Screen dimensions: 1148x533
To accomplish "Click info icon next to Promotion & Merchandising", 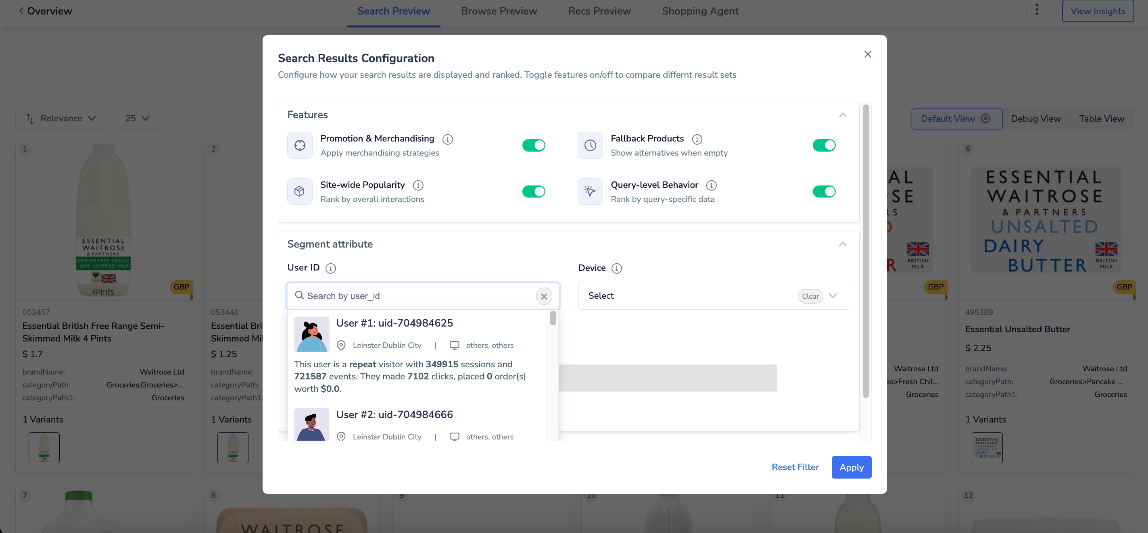I will point(447,139).
